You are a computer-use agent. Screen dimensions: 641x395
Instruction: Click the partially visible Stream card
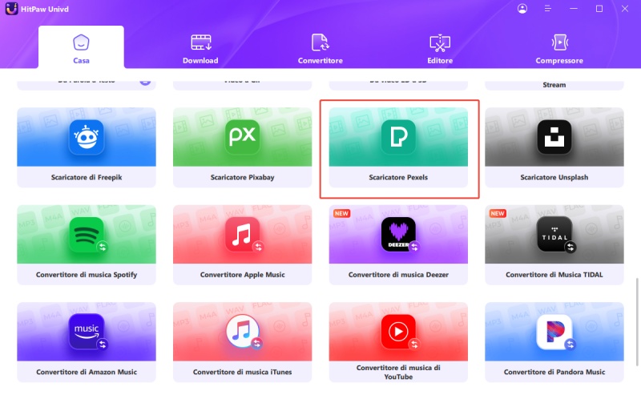554,85
